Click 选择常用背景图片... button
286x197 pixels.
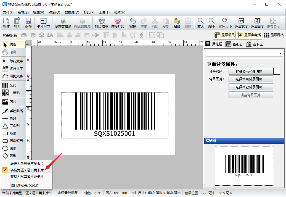pyautogui.click(x=251, y=79)
